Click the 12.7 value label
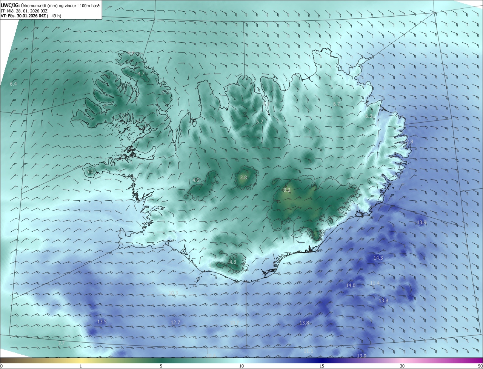Image resolution: width=483 pixels, height=369 pixels. [x=175, y=323]
